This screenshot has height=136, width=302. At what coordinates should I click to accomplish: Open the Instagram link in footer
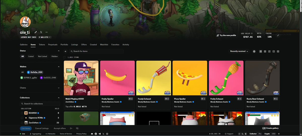pyautogui.click(x=107, y=134)
